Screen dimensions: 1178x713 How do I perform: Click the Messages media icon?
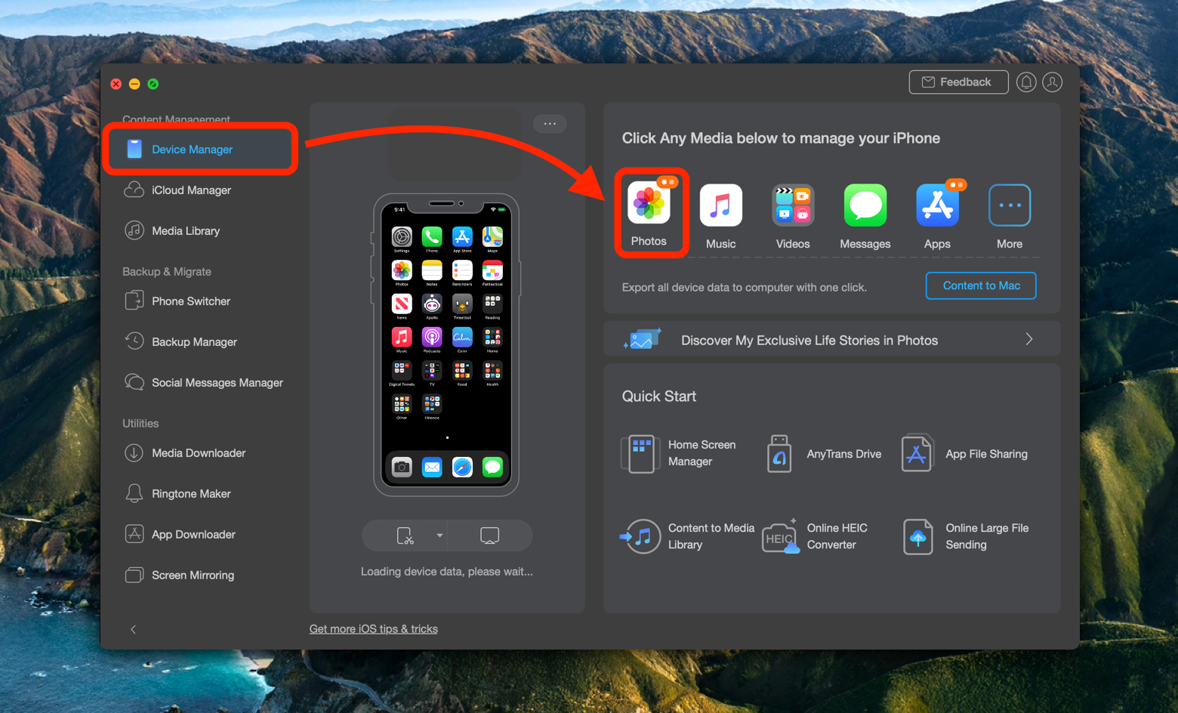tap(865, 205)
